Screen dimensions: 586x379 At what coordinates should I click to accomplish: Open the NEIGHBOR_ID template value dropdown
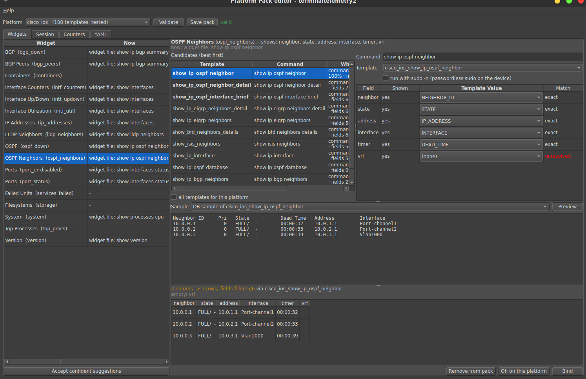(x=481, y=97)
